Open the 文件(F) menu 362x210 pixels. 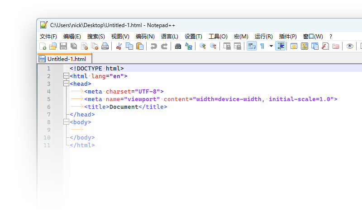click(x=48, y=37)
